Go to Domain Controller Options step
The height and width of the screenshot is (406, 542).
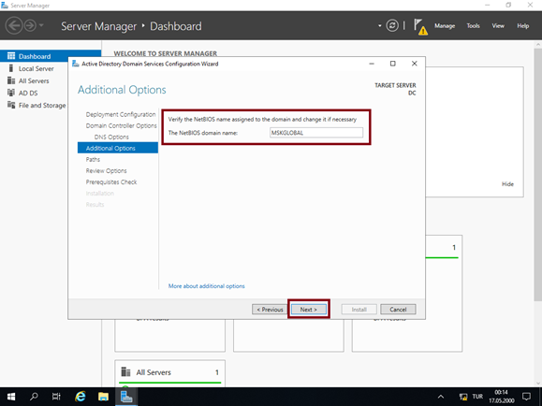121,125
